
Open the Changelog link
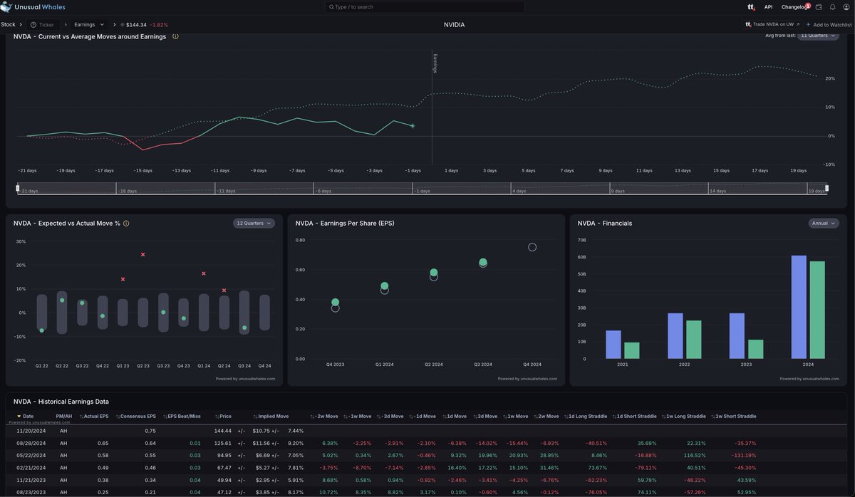coord(792,7)
